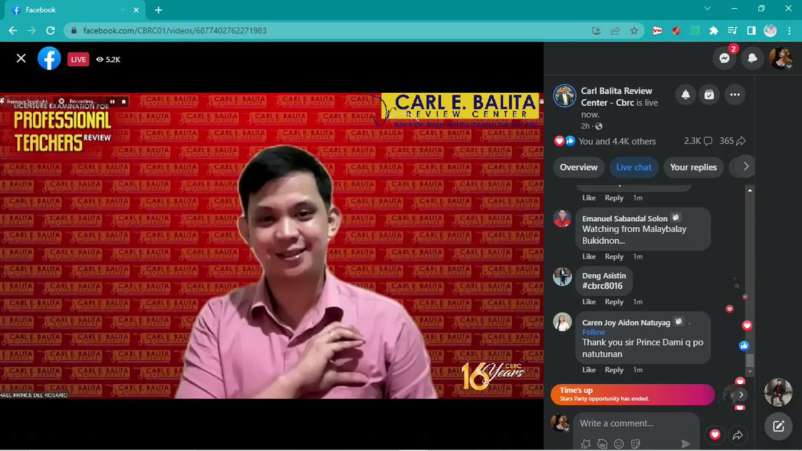The height and width of the screenshot is (451, 802).
Task: Open the red shield extension
Action: coord(676,31)
